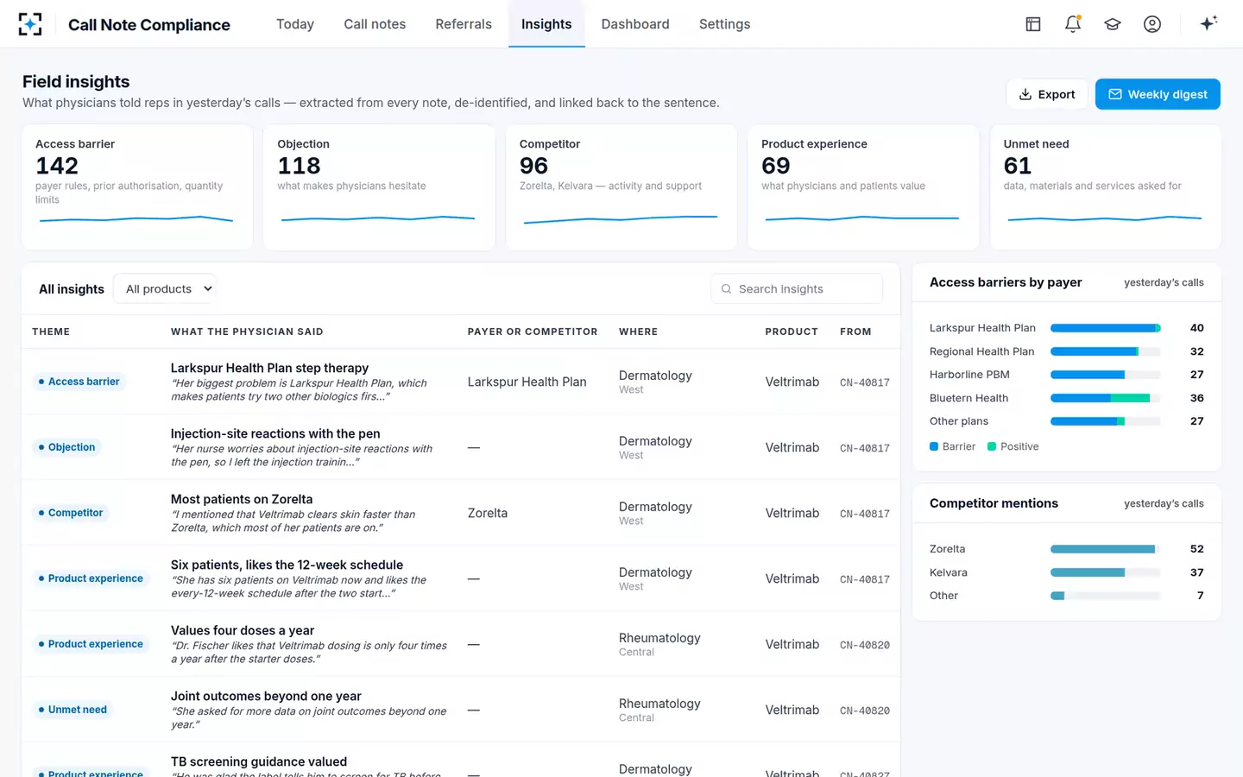Open "Most patients on Zorelta" insight
This screenshot has height=777, width=1243.
(242, 499)
